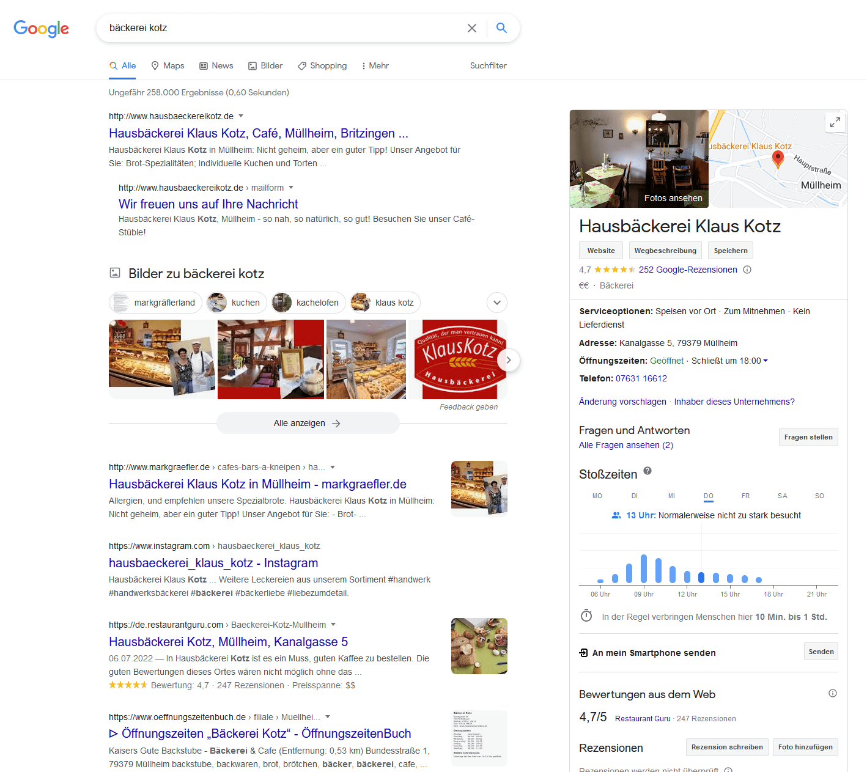Open dropdown arrow of oeffnungszeitenbuch result
The image size is (867, 772).
click(x=328, y=716)
